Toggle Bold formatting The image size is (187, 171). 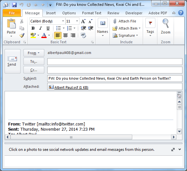(x=33, y=28)
